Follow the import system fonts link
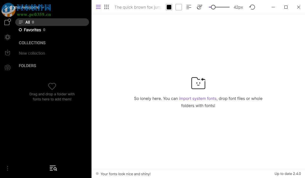 point(198,98)
